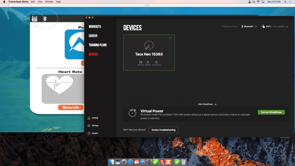
Task: Click the Search button under Heart Rate in Zwift
Action: coord(71,107)
